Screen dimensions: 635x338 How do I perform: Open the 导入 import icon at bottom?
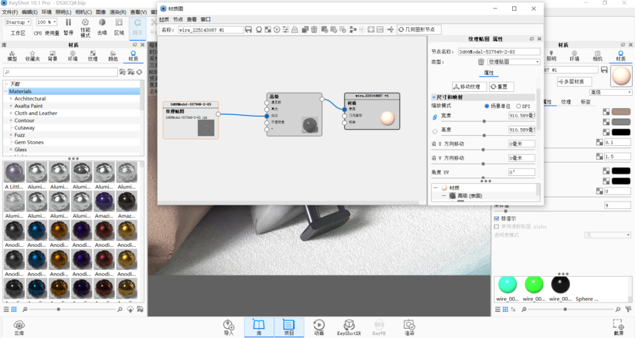click(x=228, y=327)
